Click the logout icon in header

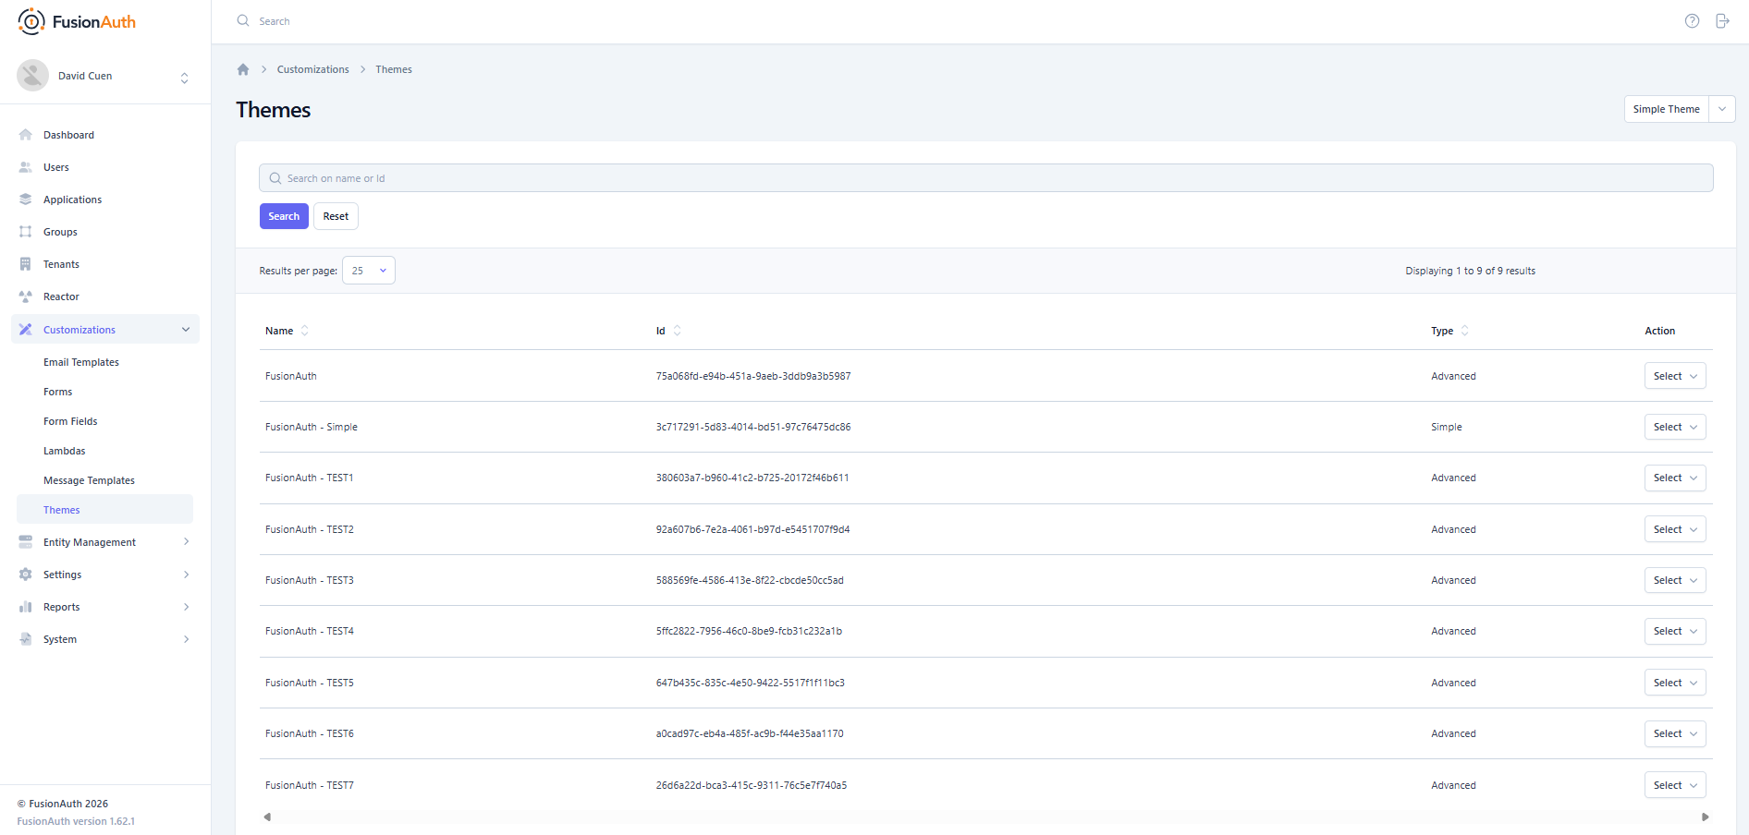(x=1722, y=21)
